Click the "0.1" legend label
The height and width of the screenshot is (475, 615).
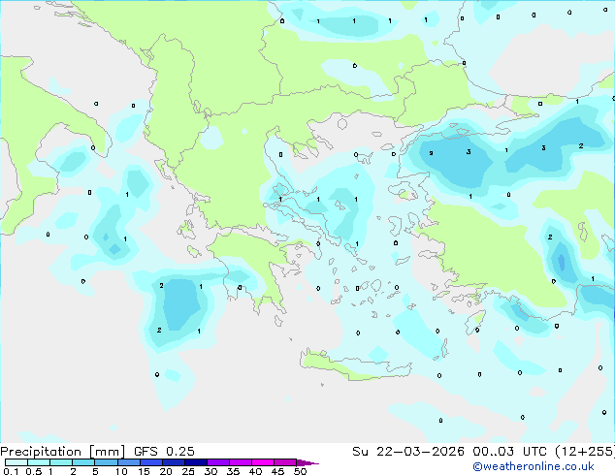pyautogui.click(x=11, y=471)
